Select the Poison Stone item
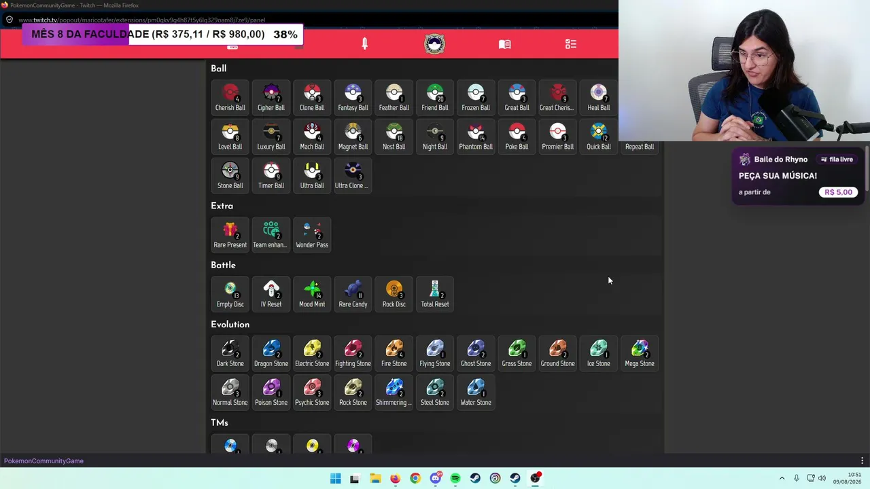This screenshot has height=489, width=870. coord(271,393)
